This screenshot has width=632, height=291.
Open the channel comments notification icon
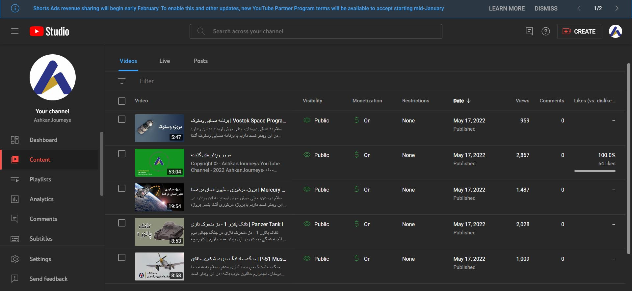[x=529, y=31]
